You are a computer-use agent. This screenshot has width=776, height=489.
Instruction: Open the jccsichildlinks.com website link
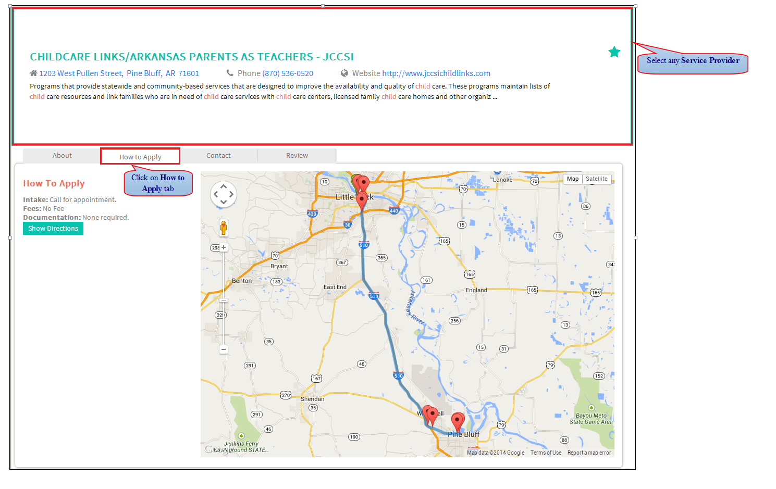coord(436,73)
